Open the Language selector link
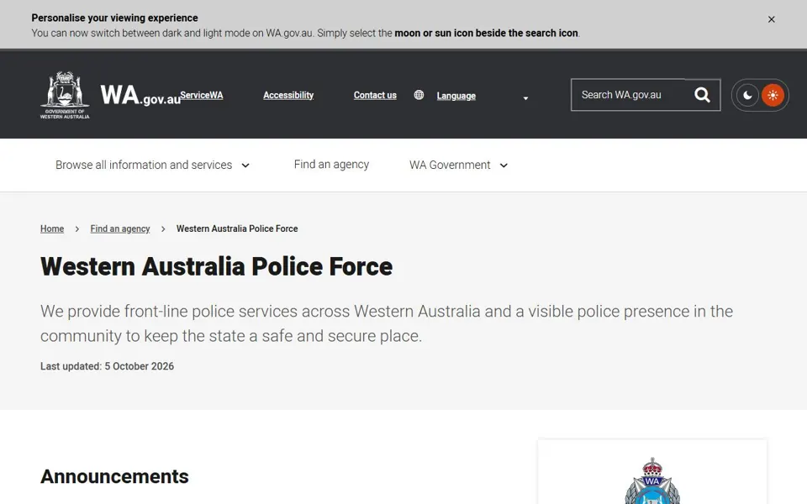Viewport: 807px width, 504px height. click(456, 96)
